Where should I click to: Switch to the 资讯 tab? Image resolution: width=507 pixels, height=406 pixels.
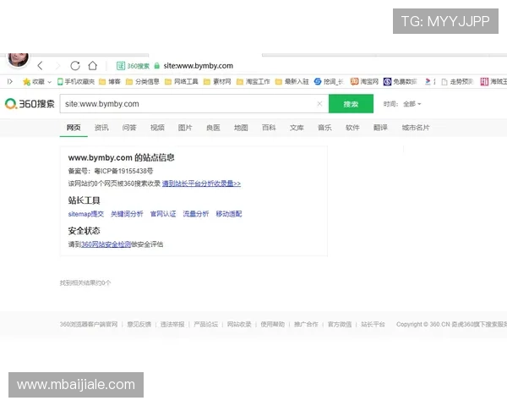(101, 128)
